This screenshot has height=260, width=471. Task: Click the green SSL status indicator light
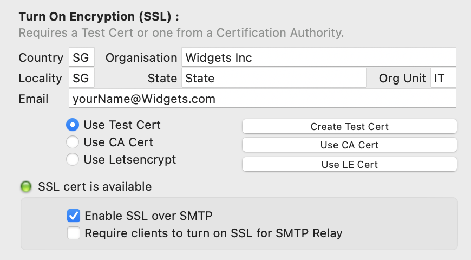pos(25,187)
